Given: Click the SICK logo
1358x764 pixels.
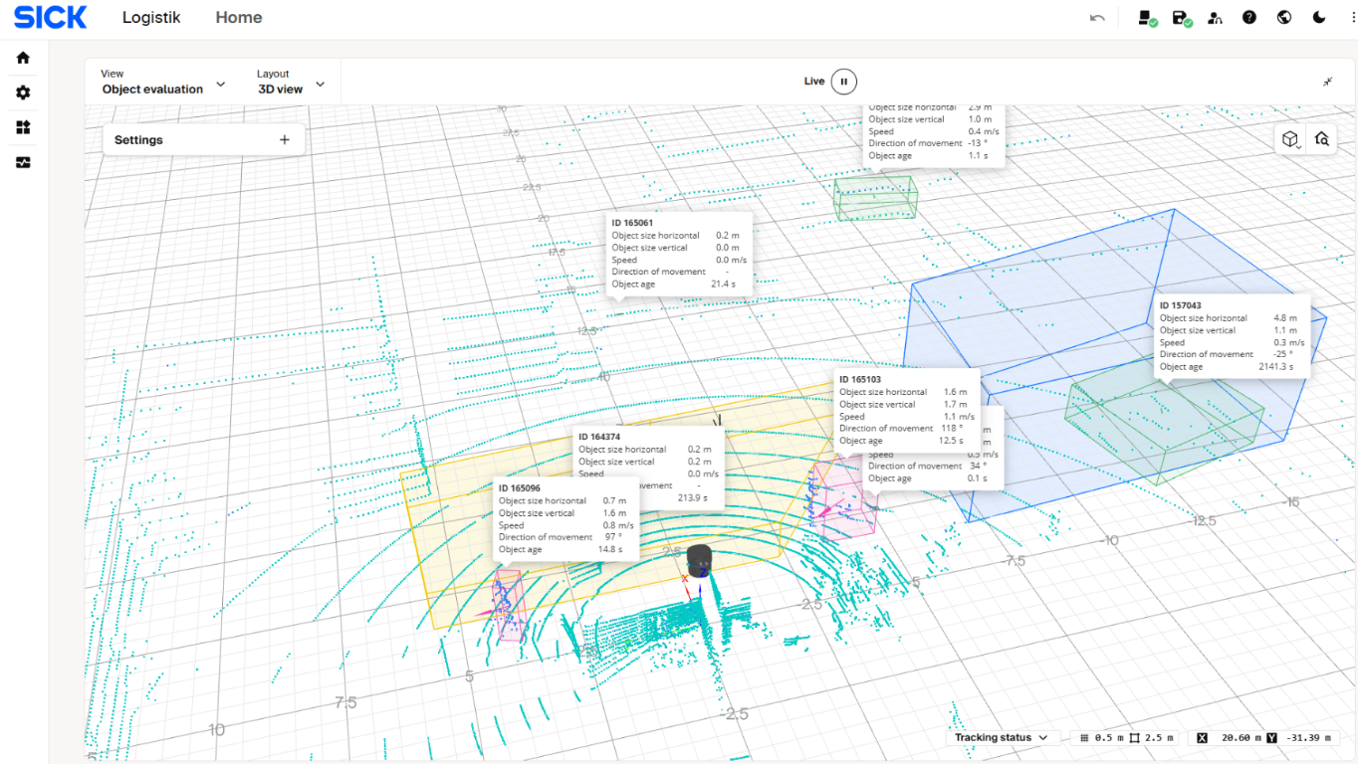Looking at the screenshot, I should 51,17.
